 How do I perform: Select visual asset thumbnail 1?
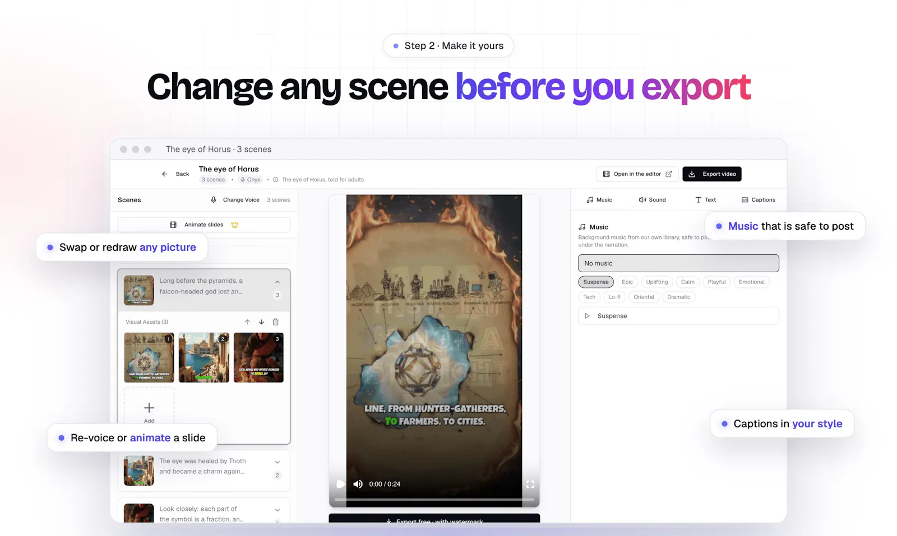click(x=149, y=357)
